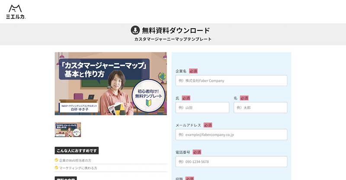This screenshot has width=346, height=180.
Task: Click the 電話番号 phone number field
Action: click(x=231, y=162)
